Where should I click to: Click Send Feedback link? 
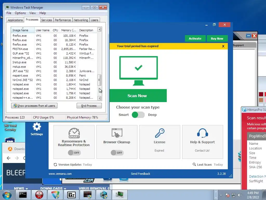point(141,174)
